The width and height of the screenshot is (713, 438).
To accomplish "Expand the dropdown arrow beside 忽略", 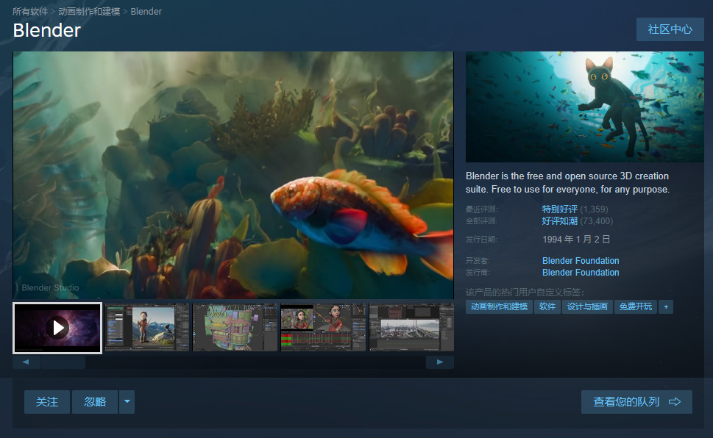I will click(127, 402).
